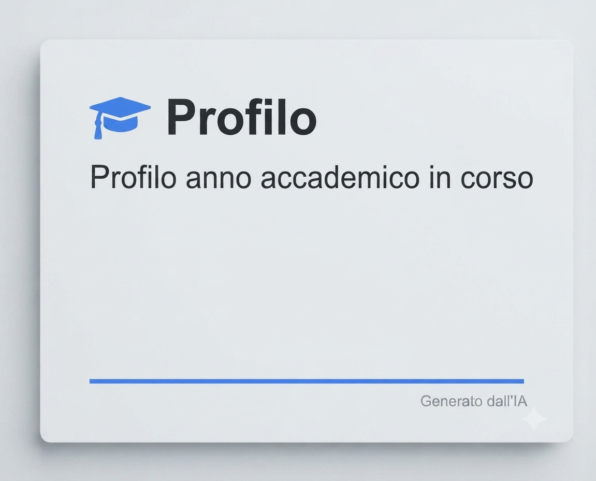Click the Generato dall'IA label
This screenshot has width=596, height=481.
(x=474, y=401)
